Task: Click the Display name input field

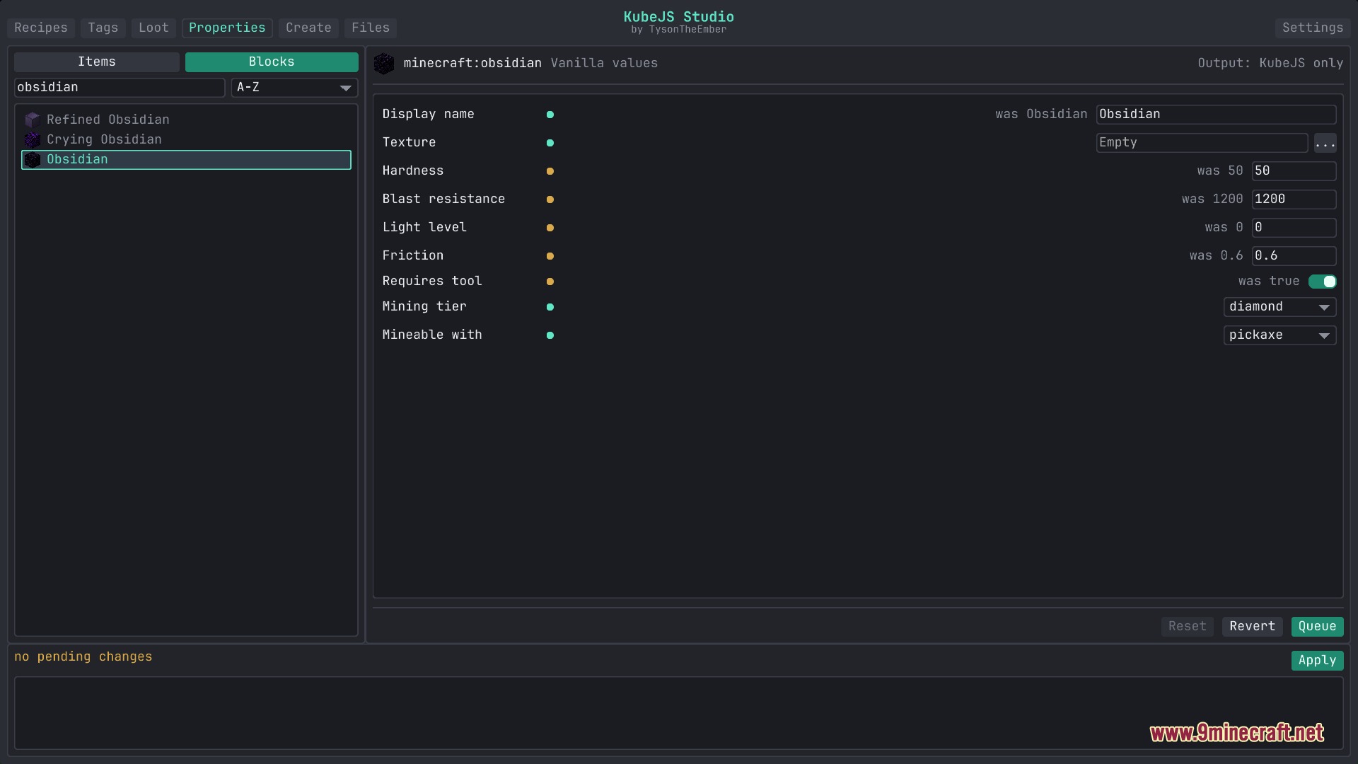Action: coord(1216,115)
